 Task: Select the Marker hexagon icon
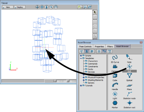click(x=115, y=103)
